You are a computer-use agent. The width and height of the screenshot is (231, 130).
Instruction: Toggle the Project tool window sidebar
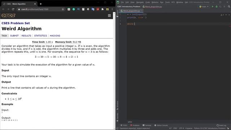coord(117,14)
